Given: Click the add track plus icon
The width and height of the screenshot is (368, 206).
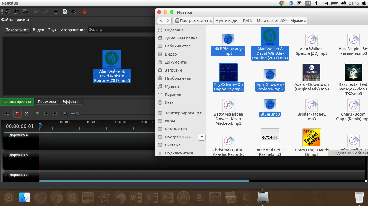Looking at the screenshot, I should [7, 114].
